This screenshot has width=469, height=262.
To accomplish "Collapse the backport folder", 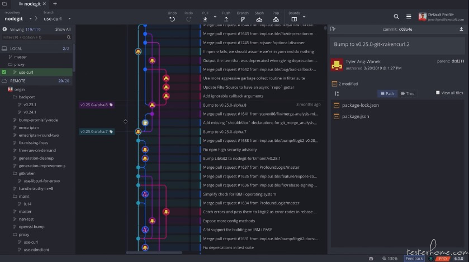I will (x=23, y=97).
